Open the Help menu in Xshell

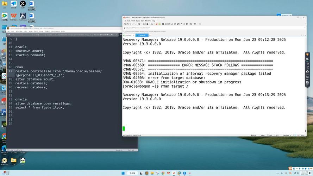pyautogui.click(x=153, y=21)
